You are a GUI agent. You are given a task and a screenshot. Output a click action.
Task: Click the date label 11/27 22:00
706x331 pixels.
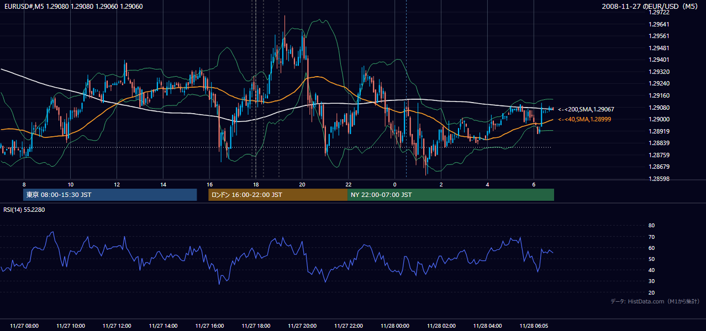click(x=349, y=326)
